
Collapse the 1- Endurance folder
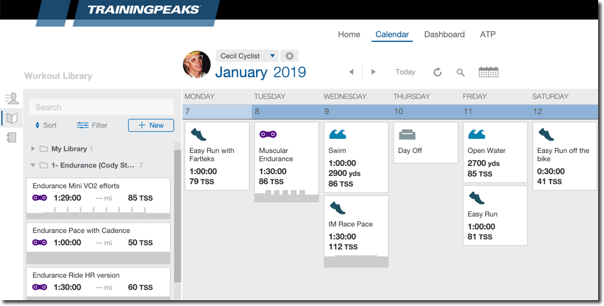pos(33,165)
